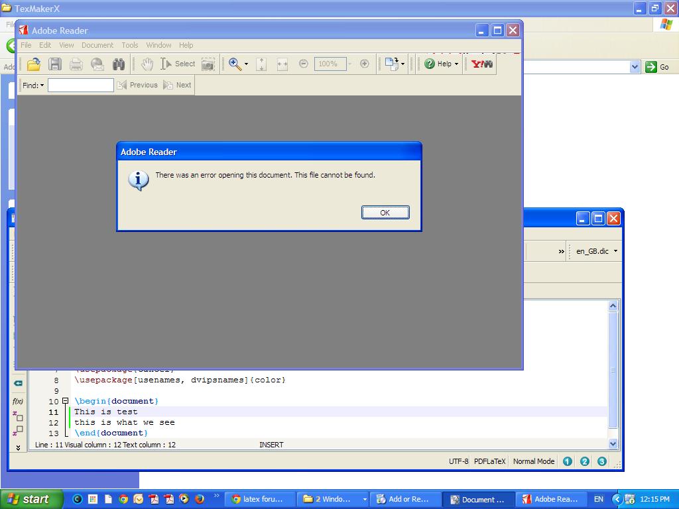This screenshot has width=679, height=509.
Task: Switch to 'Document ...' taskbar button
Action: [x=479, y=499]
